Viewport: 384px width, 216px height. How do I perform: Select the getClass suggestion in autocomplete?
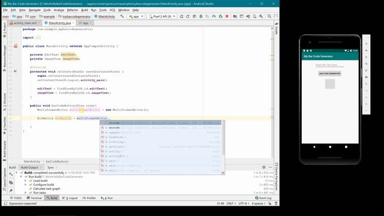(161, 146)
